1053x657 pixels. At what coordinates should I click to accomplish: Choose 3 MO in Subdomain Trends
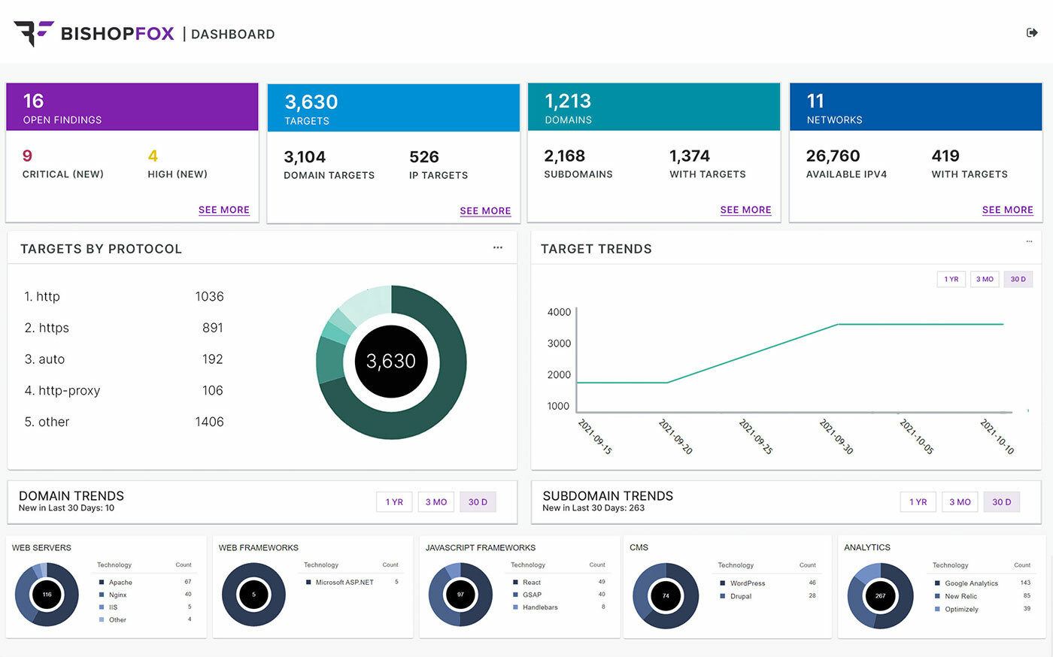click(960, 502)
